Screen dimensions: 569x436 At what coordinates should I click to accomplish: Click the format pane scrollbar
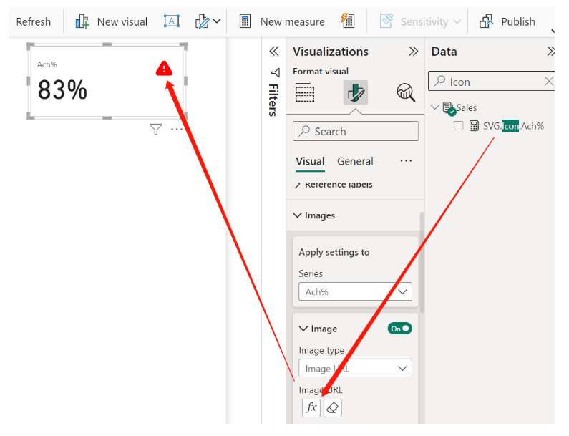(x=422, y=263)
